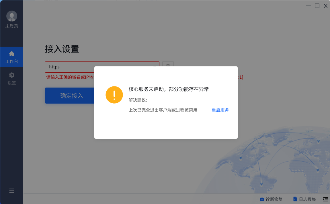Click the 上次已完全退出客户端或进程被禁用 suggestion text
Image resolution: width=330 pixels, height=204 pixels.
point(163,110)
